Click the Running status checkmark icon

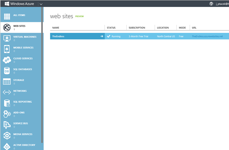(x=109, y=36)
